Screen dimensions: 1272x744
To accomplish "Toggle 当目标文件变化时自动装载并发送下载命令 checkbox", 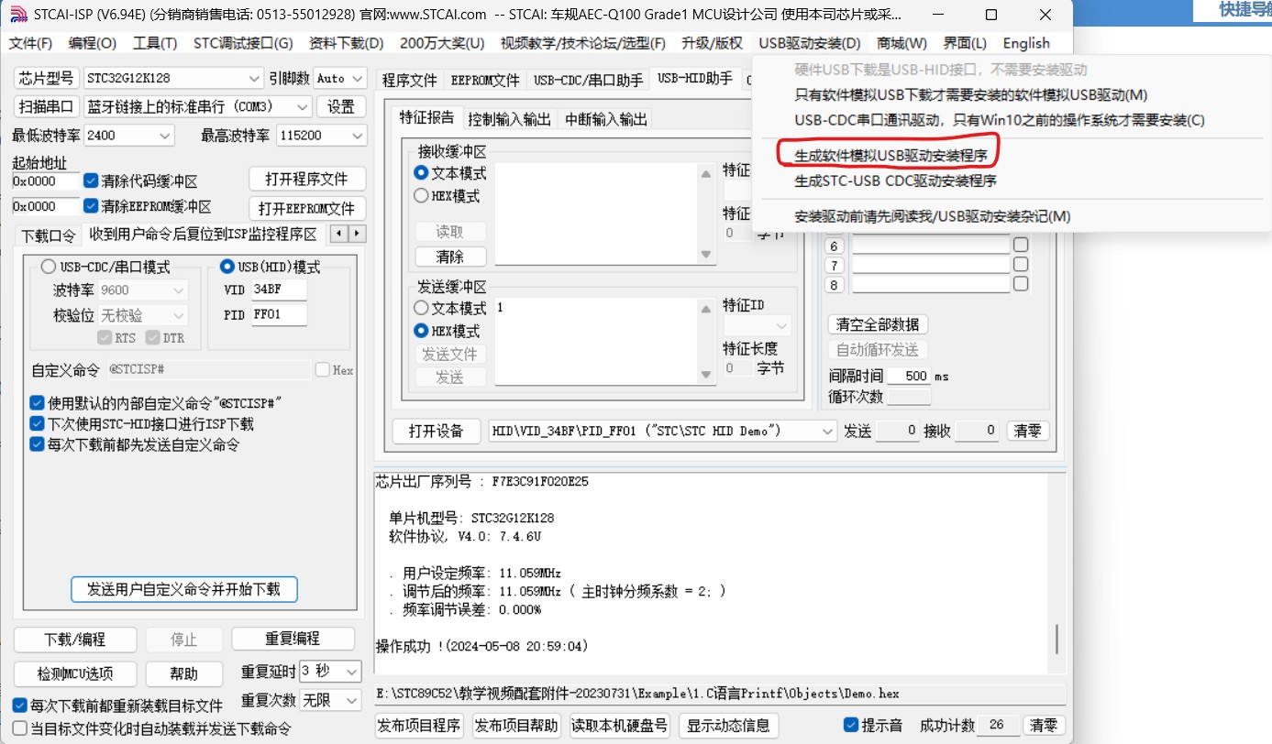I will 19,728.
